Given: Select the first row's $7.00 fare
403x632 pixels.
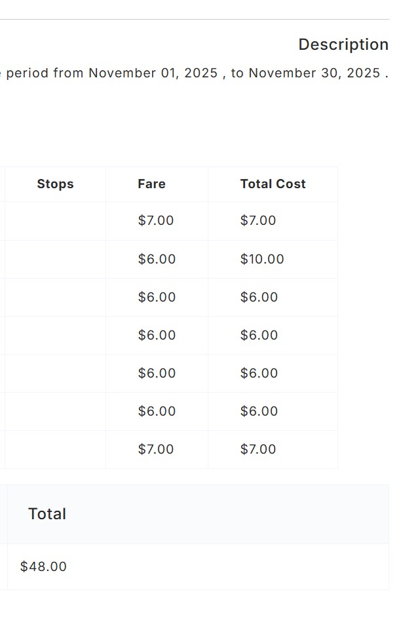Looking at the screenshot, I should click(155, 221).
